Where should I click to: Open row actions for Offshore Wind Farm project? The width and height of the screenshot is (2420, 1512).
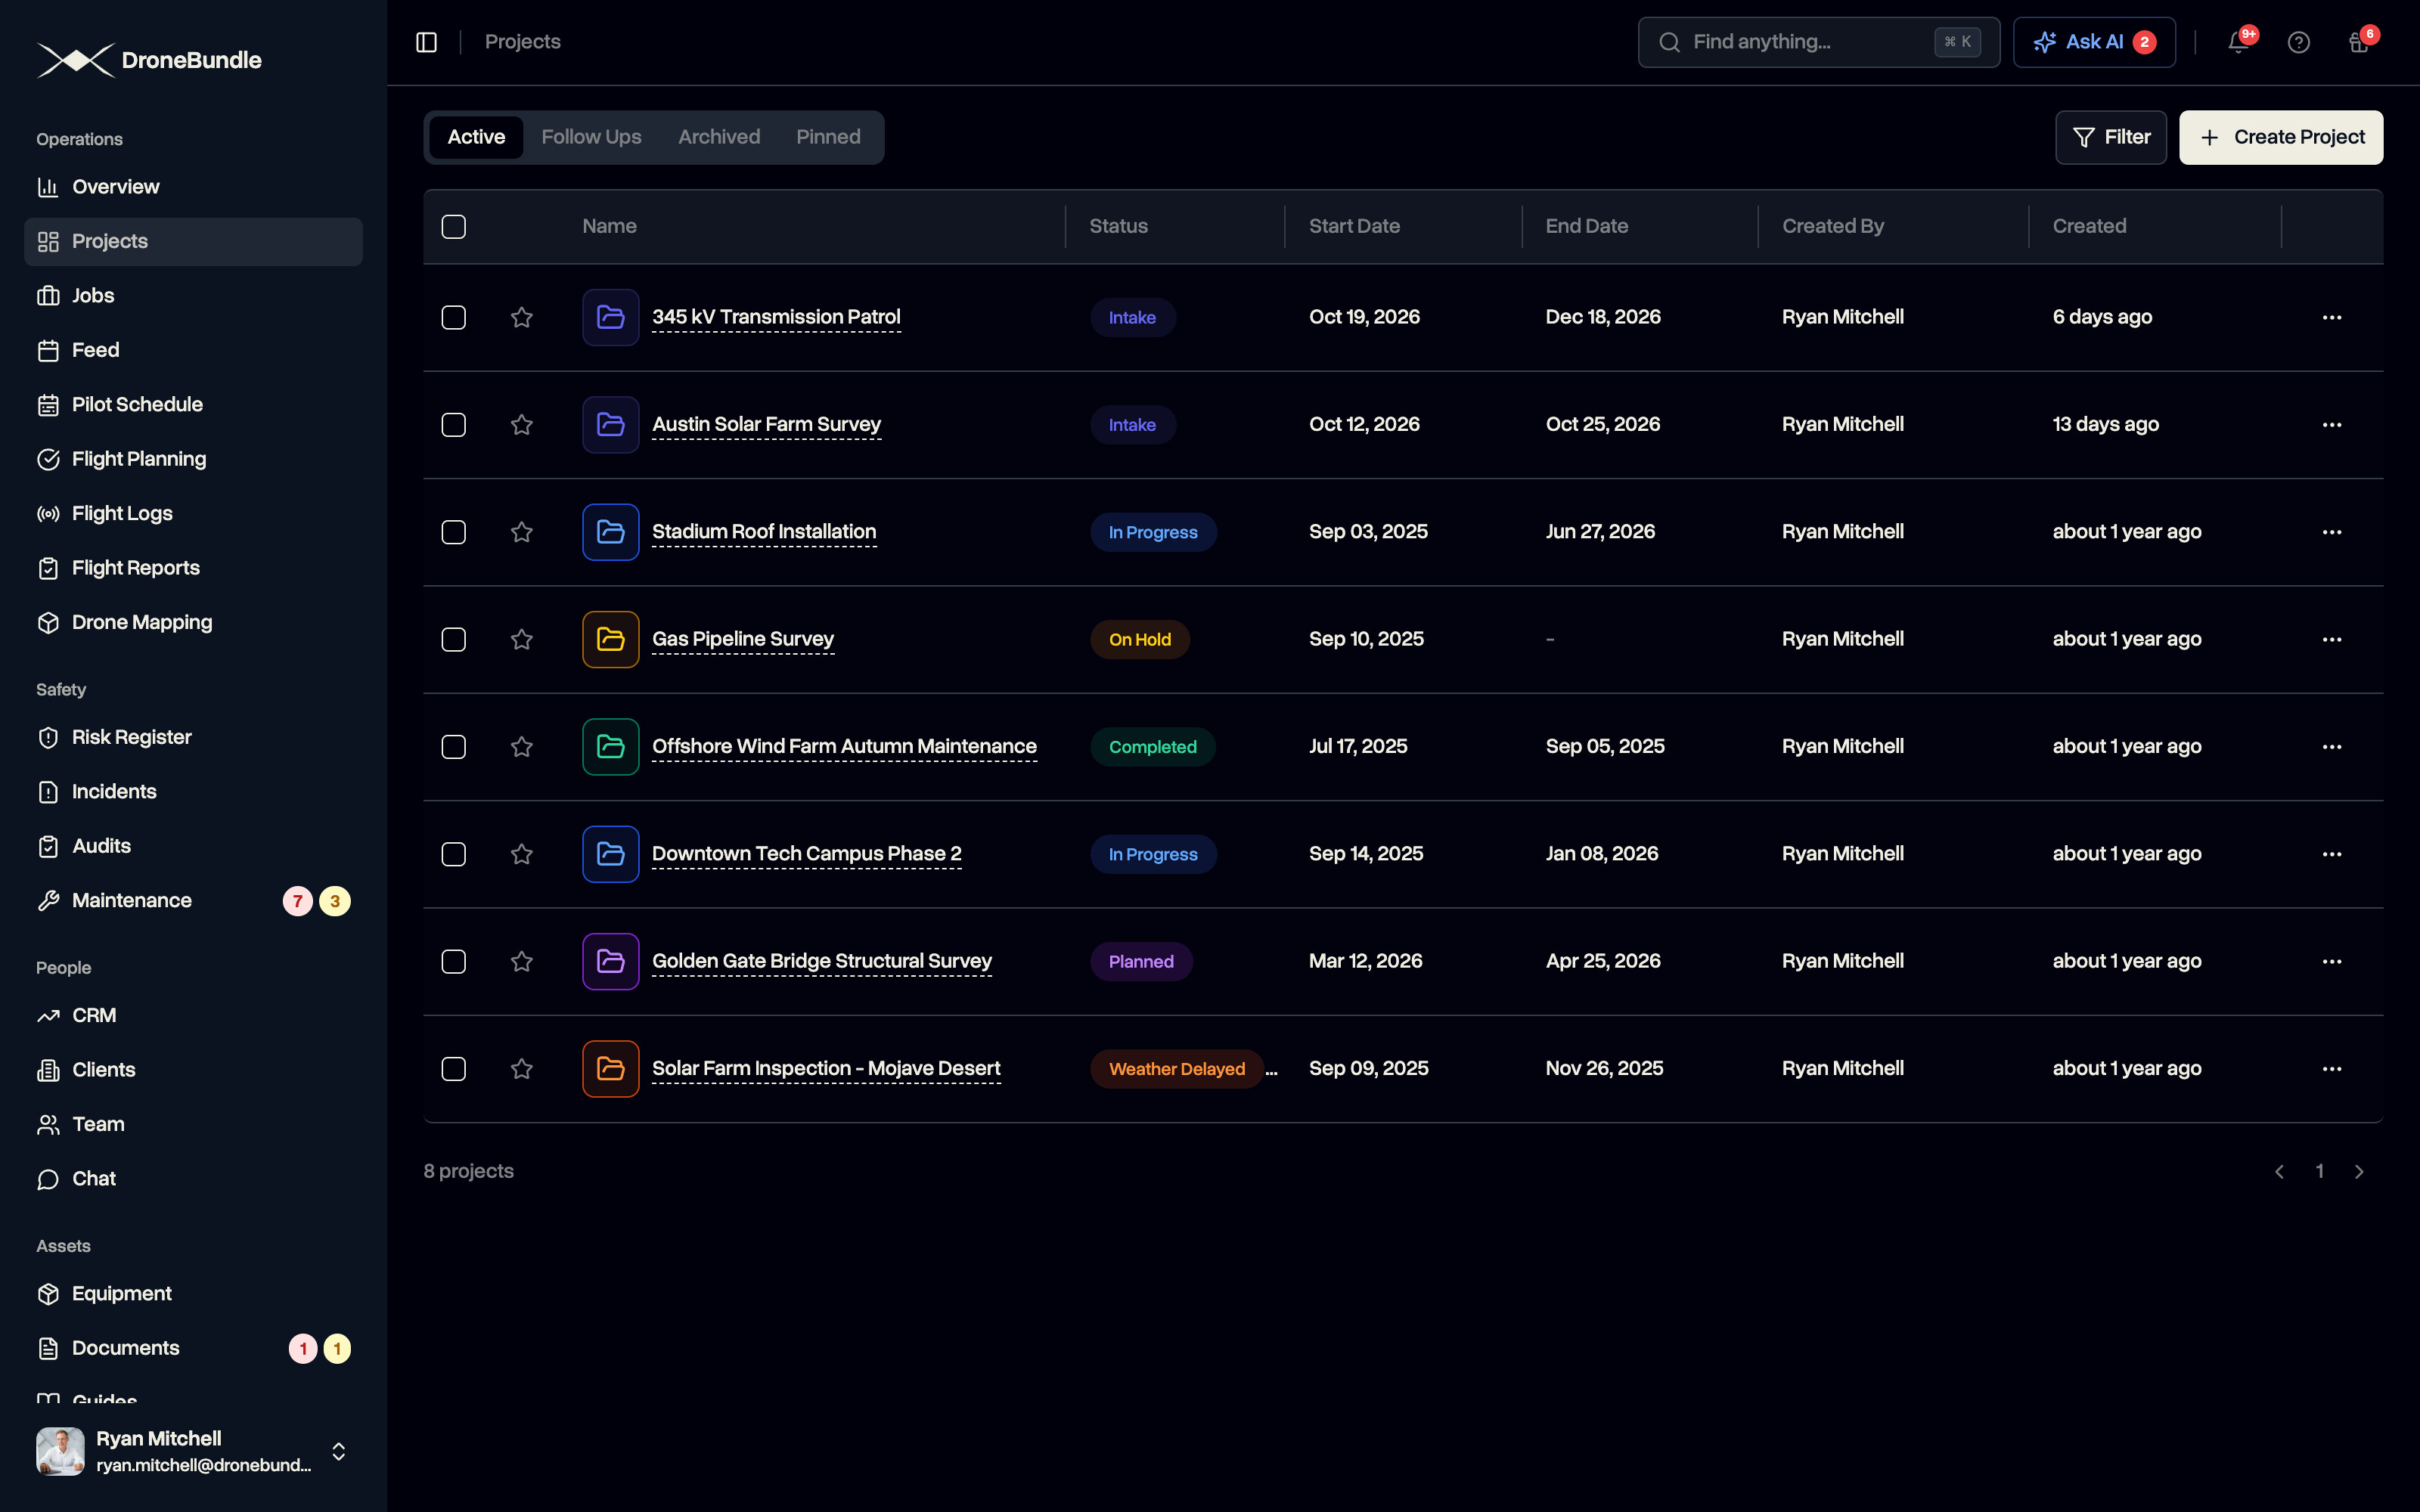pyautogui.click(x=2331, y=747)
